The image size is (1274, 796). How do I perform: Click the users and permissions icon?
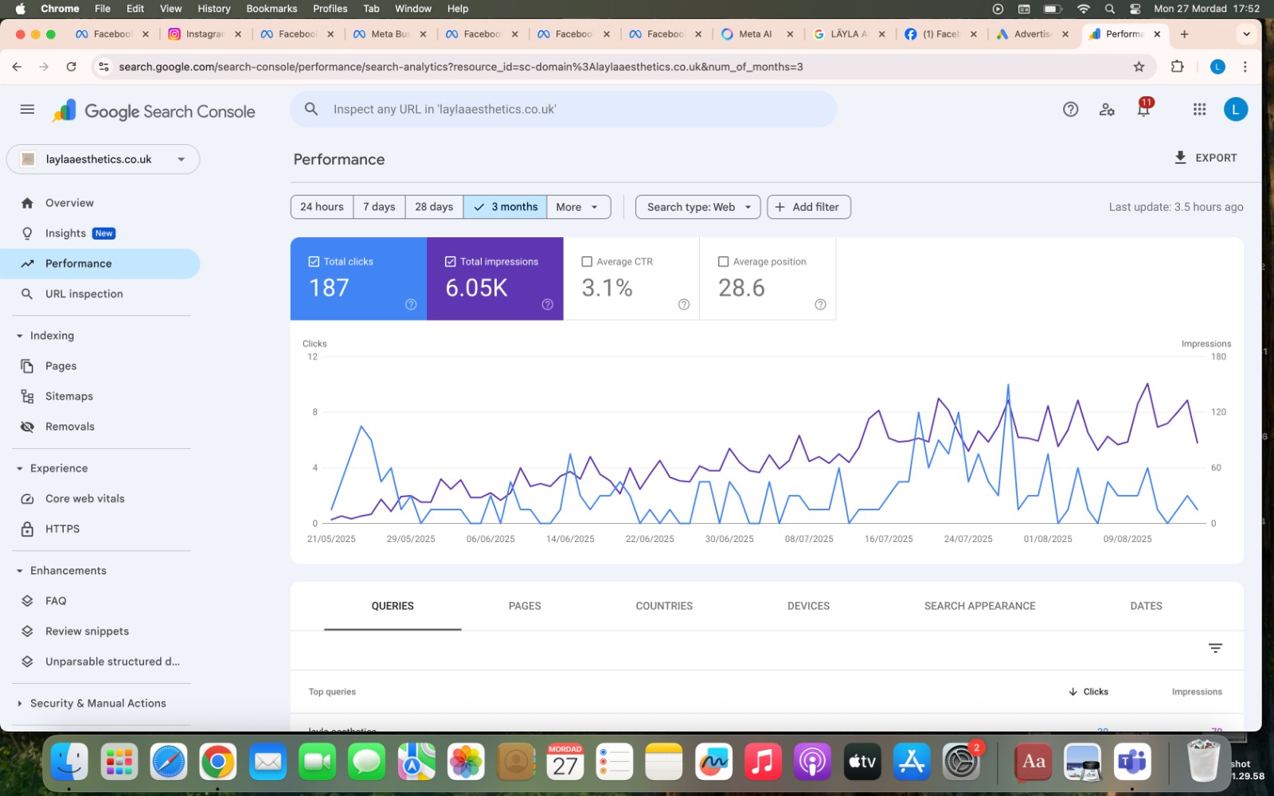coord(1107,110)
